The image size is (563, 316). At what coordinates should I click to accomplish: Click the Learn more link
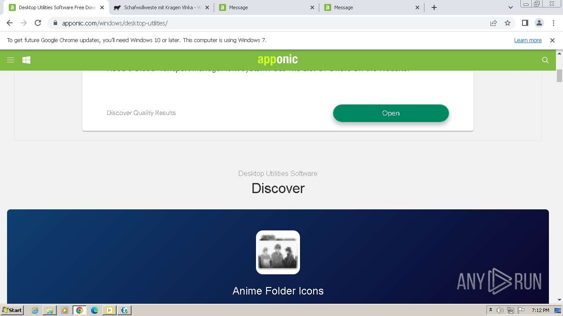click(528, 40)
